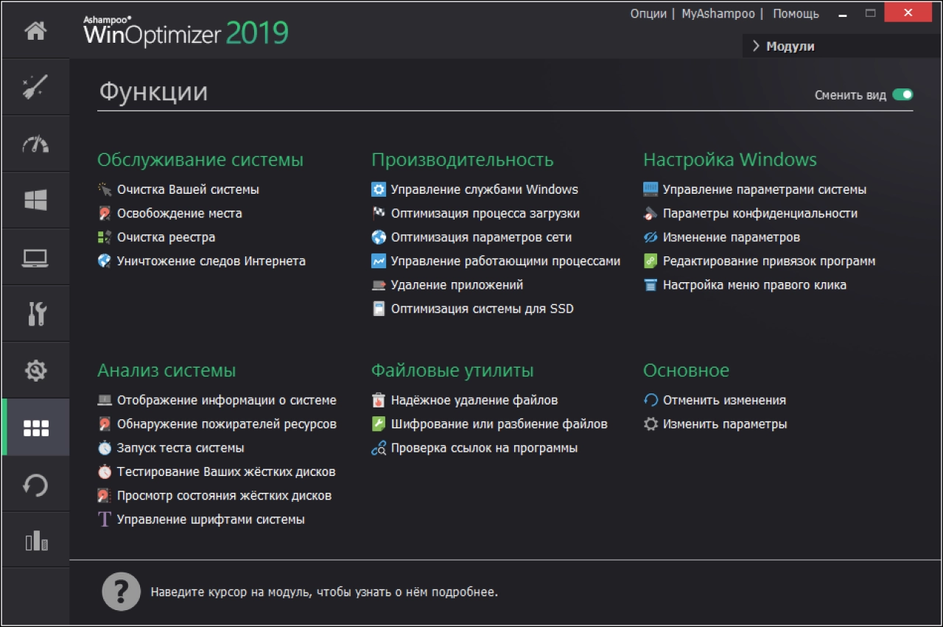Open Отображение информации о системе
943x627 pixels.
click(x=227, y=400)
